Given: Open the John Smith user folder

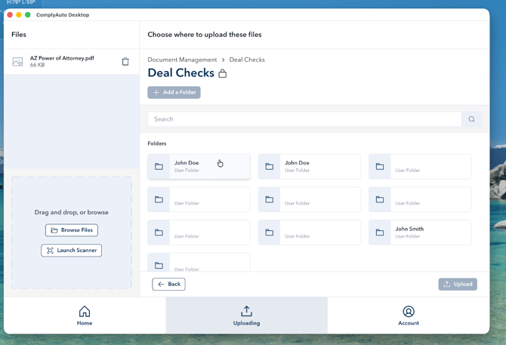Looking at the screenshot, I should [419, 233].
